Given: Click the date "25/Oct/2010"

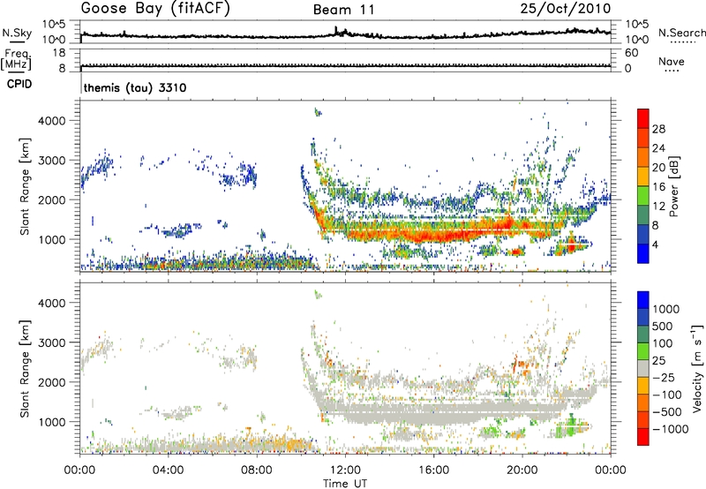Looking at the screenshot, I should coord(566,8).
